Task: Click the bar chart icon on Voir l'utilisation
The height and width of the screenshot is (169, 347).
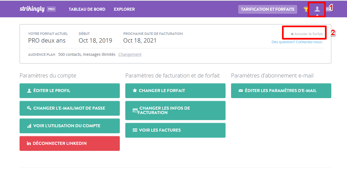Action: click(29, 126)
